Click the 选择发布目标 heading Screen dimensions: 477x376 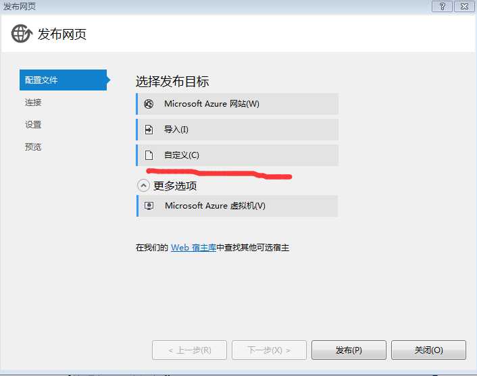172,82
